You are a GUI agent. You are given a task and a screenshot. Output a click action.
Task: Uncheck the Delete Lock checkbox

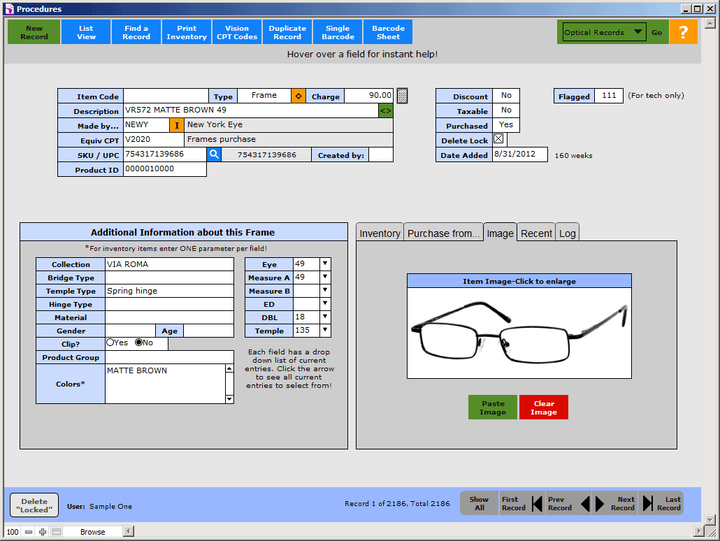pos(498,139)
